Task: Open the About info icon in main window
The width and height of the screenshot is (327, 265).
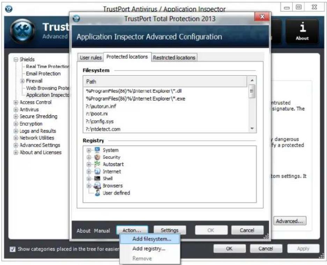Action: tap(302, 31)
